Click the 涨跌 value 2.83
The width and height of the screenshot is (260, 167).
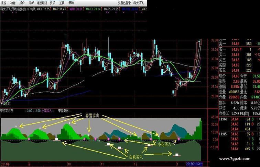[x=236, y=81]
